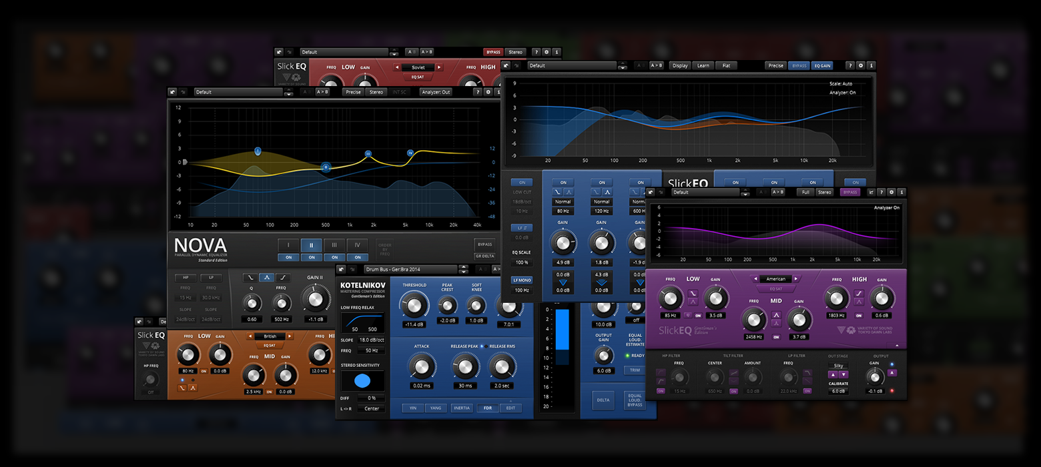1041x467 pixels.
Task: Open the settings gear icon on NOVA toolbar
Action: pos(488,92)
